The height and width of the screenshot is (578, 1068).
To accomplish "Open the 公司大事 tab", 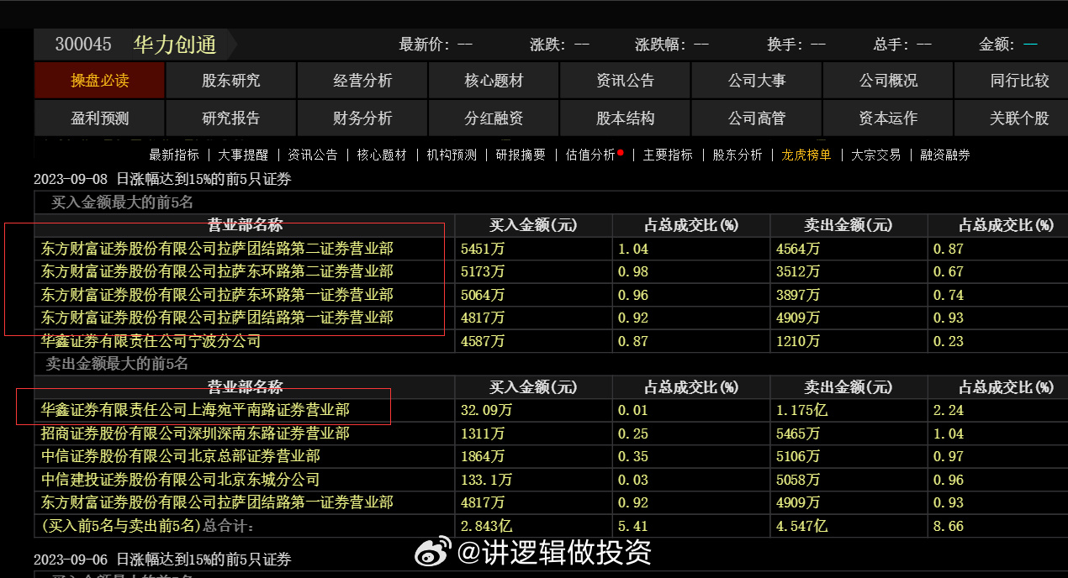I will 757,81.
